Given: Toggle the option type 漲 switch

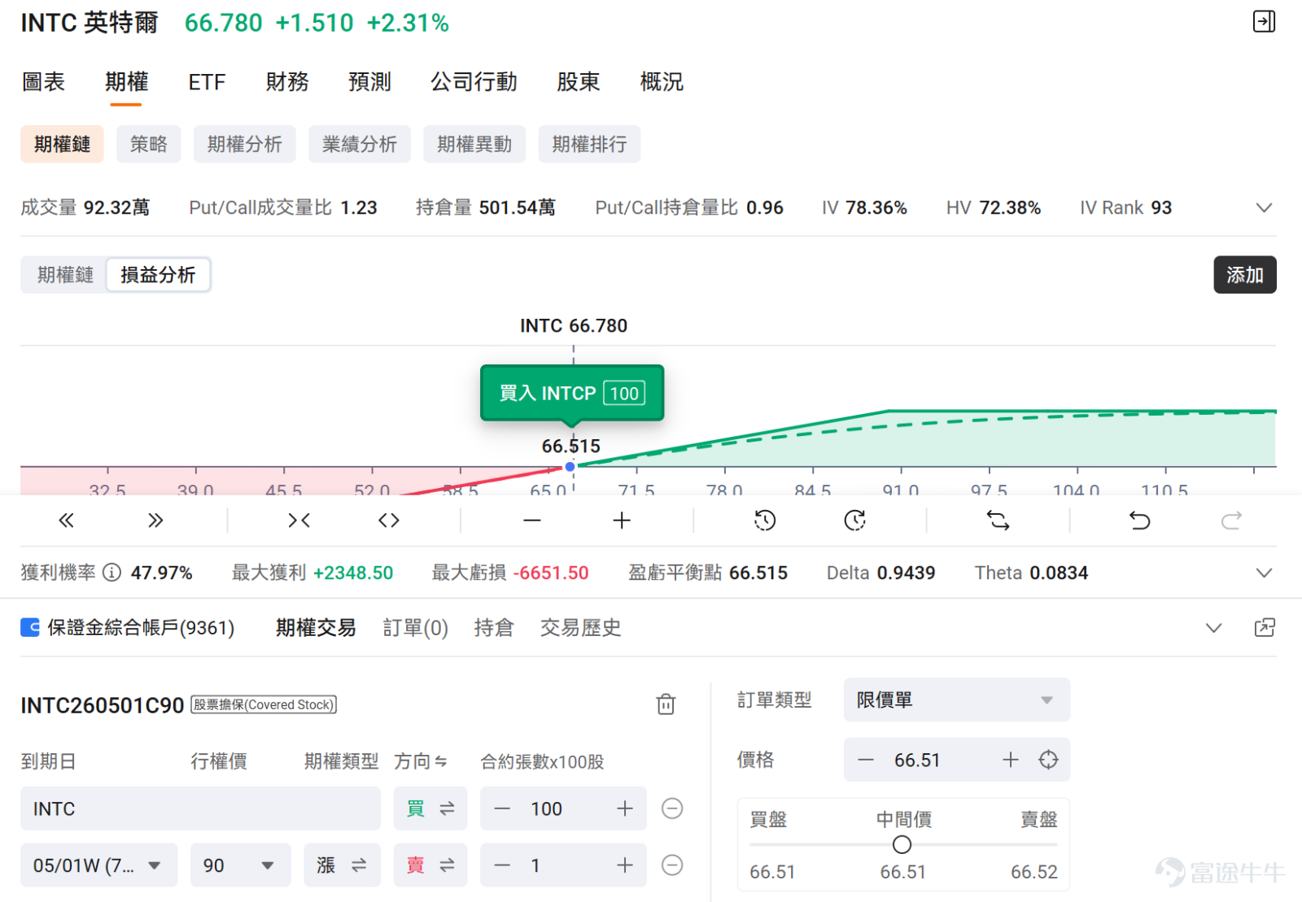Looking at the screenshot, I should pos(342,865).
